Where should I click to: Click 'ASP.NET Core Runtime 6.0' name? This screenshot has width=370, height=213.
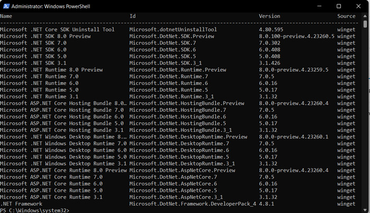[66, 184]
